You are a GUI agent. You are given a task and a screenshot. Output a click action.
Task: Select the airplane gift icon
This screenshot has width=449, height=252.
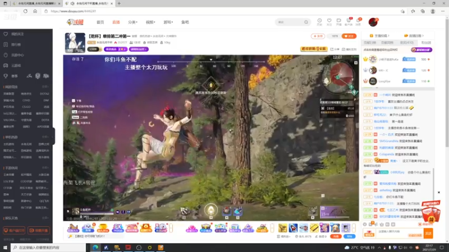[x=304, y=228]
